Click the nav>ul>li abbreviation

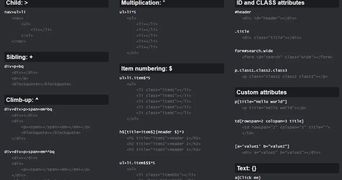pyautogui.click(x=15, y=12)
